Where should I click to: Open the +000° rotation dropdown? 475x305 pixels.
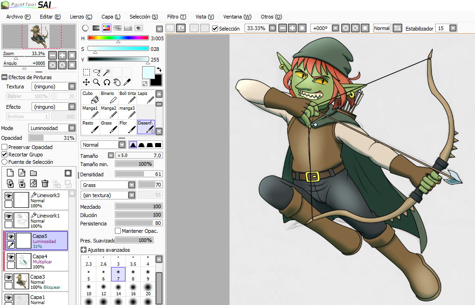click(335, 28)
